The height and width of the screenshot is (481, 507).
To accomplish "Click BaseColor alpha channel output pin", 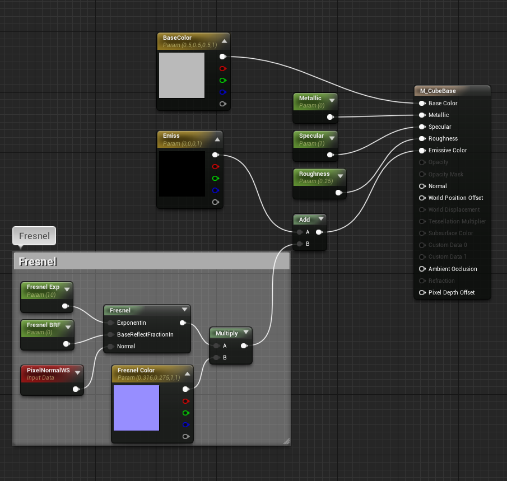I will 223,104.
